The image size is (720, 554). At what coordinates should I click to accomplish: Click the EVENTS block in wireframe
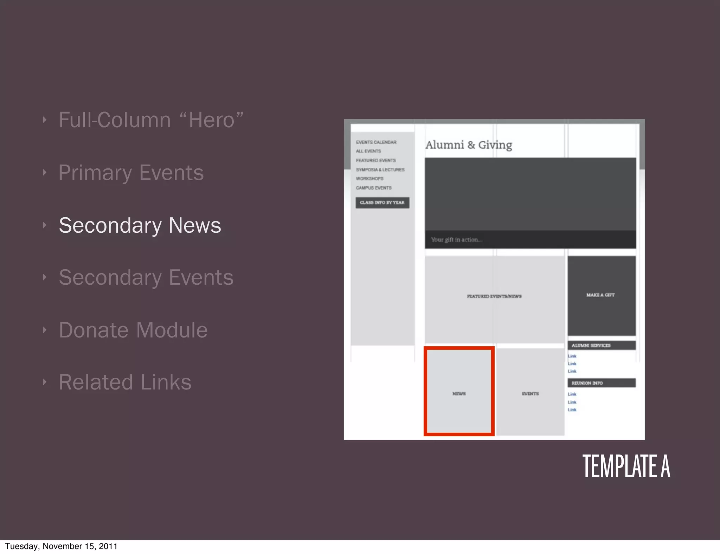point(530,392)
